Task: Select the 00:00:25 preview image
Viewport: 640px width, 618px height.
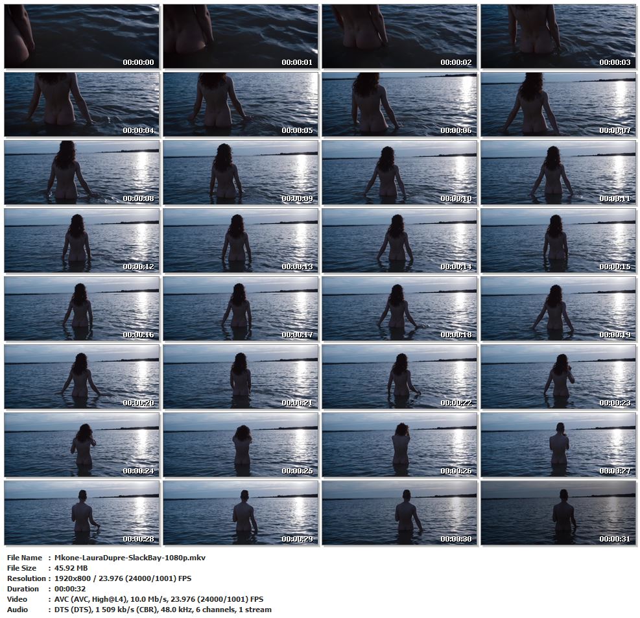Action: [241, 446]
